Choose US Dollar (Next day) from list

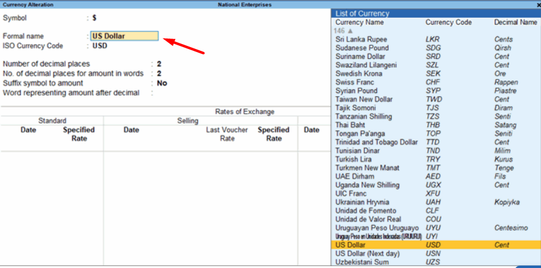tap(436, 254)
